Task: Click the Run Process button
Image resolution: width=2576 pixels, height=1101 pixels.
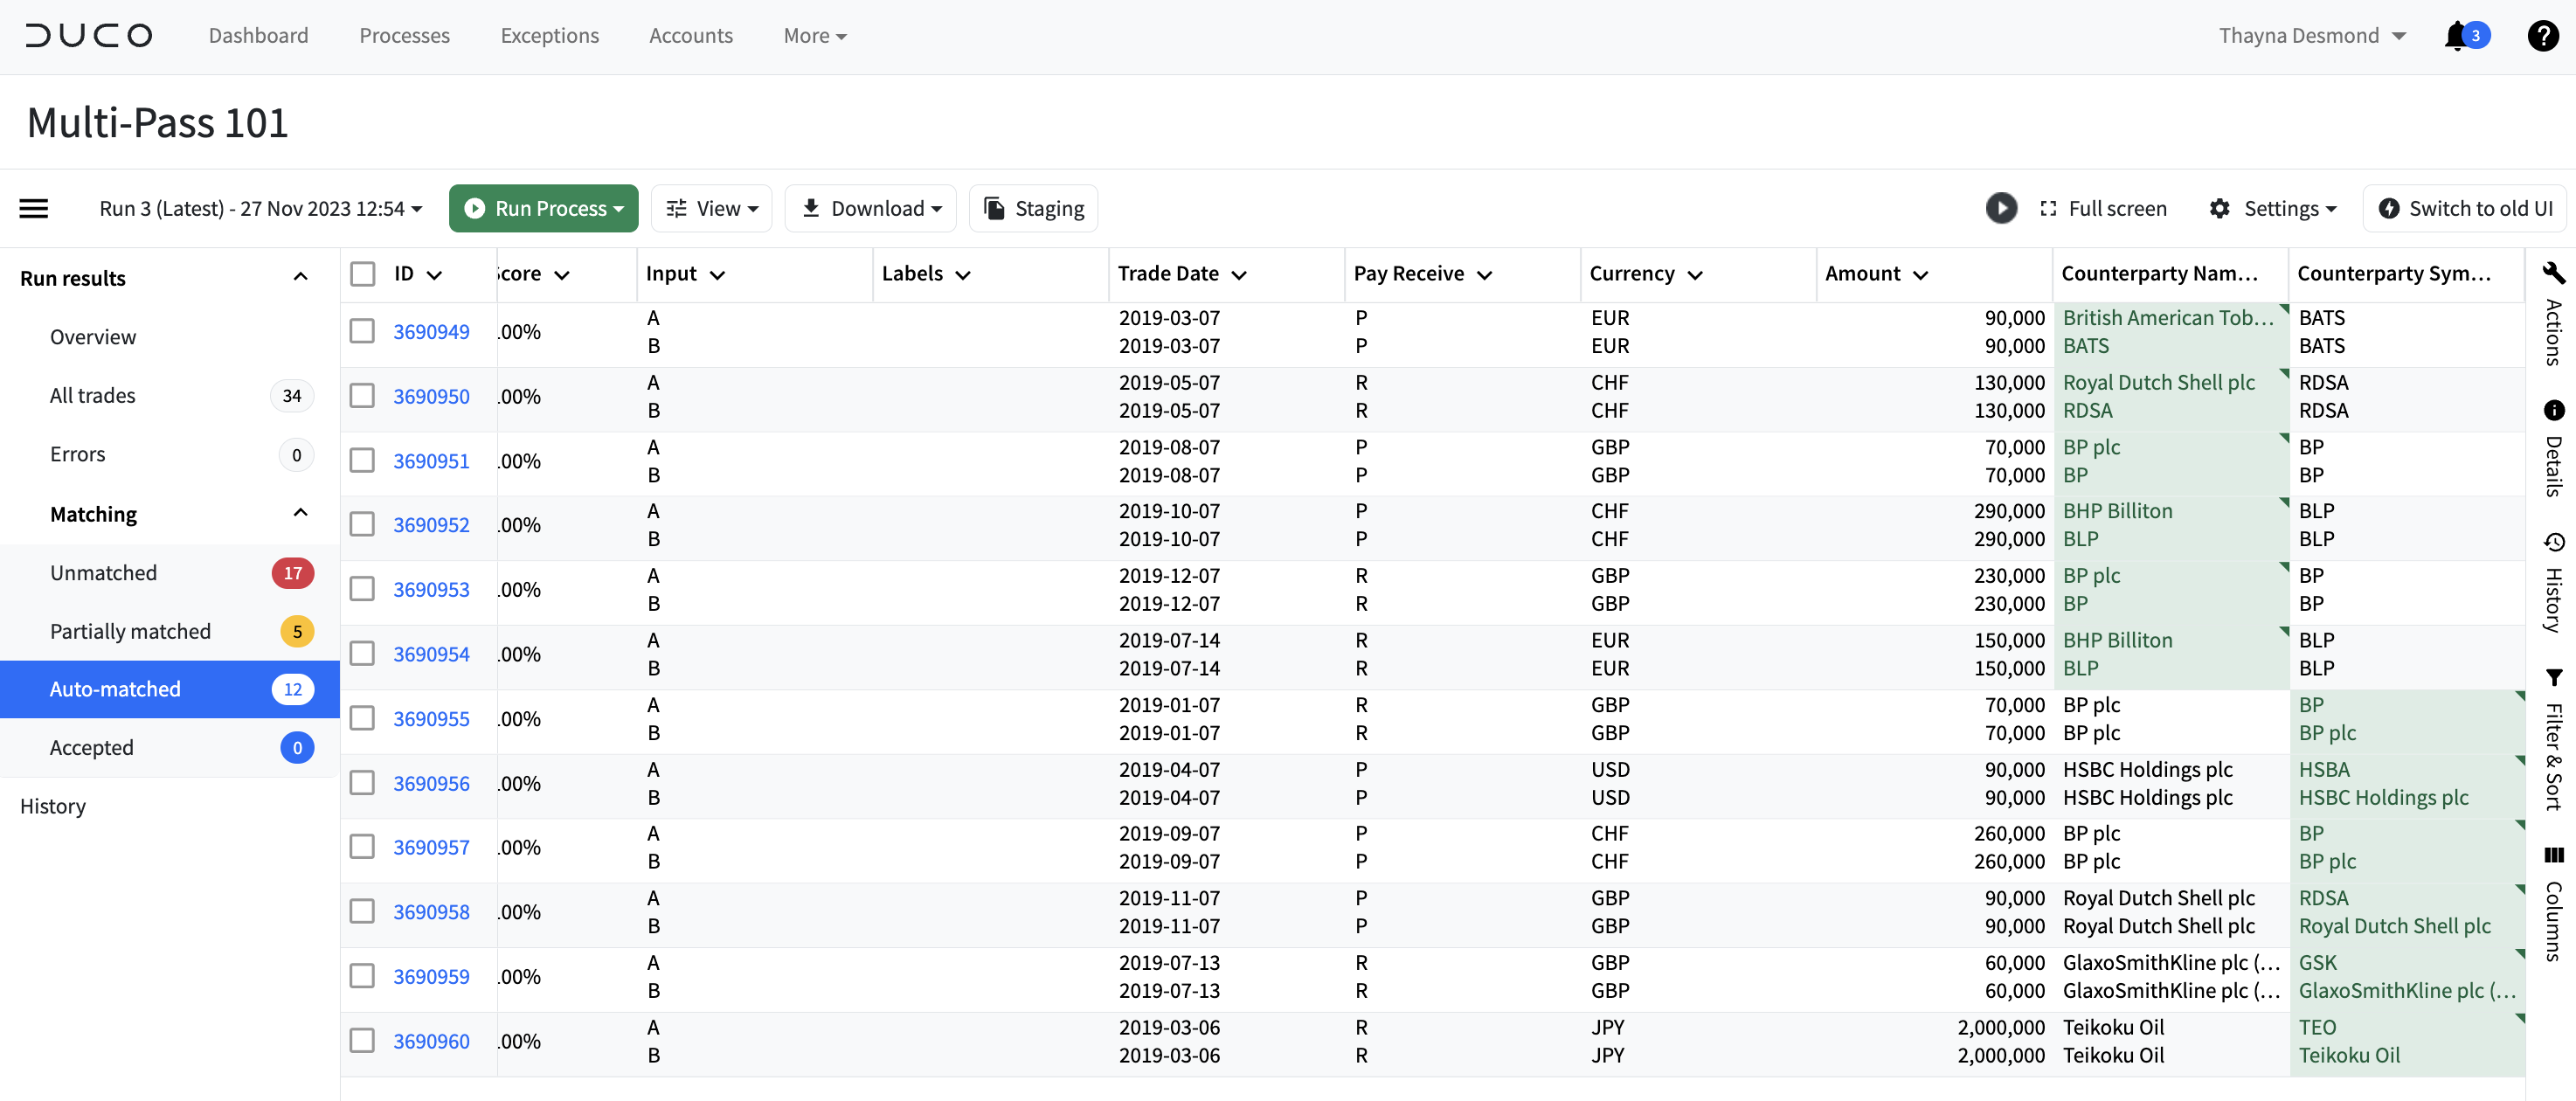Action: coord(543,209)
